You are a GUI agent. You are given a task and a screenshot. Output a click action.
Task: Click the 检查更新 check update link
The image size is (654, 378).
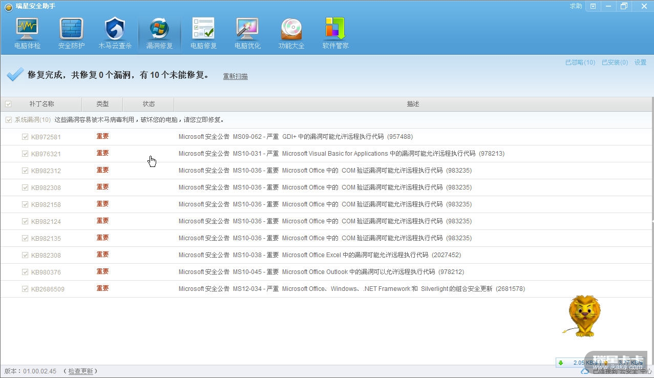(81, 371)
